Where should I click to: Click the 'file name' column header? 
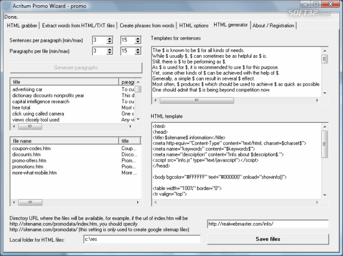(64, 141)
